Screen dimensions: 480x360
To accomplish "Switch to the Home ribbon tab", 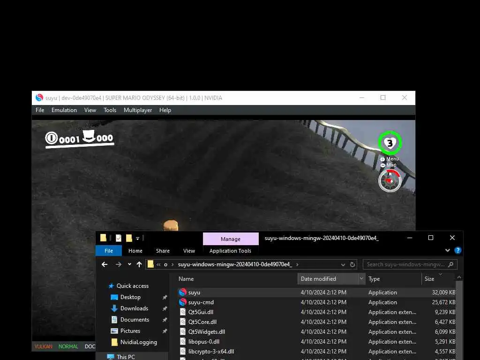I will pyautogui.click(x=135, y=251).
